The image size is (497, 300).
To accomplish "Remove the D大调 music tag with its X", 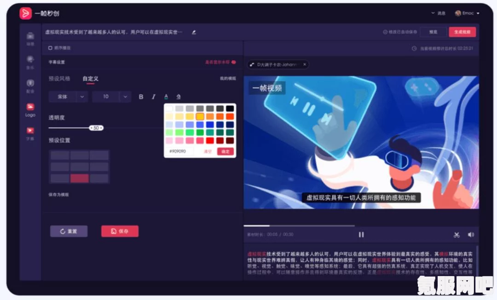I will pos(305,64).
